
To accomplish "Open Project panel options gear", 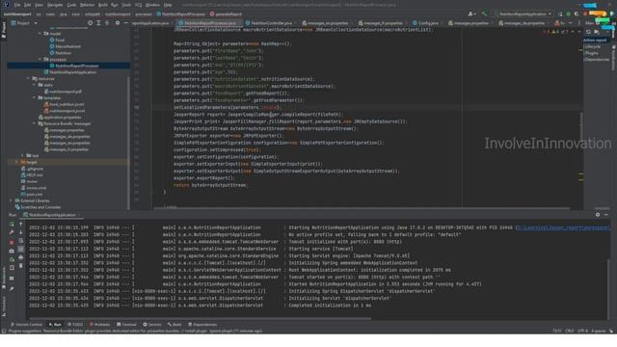I will pos(118,23).
